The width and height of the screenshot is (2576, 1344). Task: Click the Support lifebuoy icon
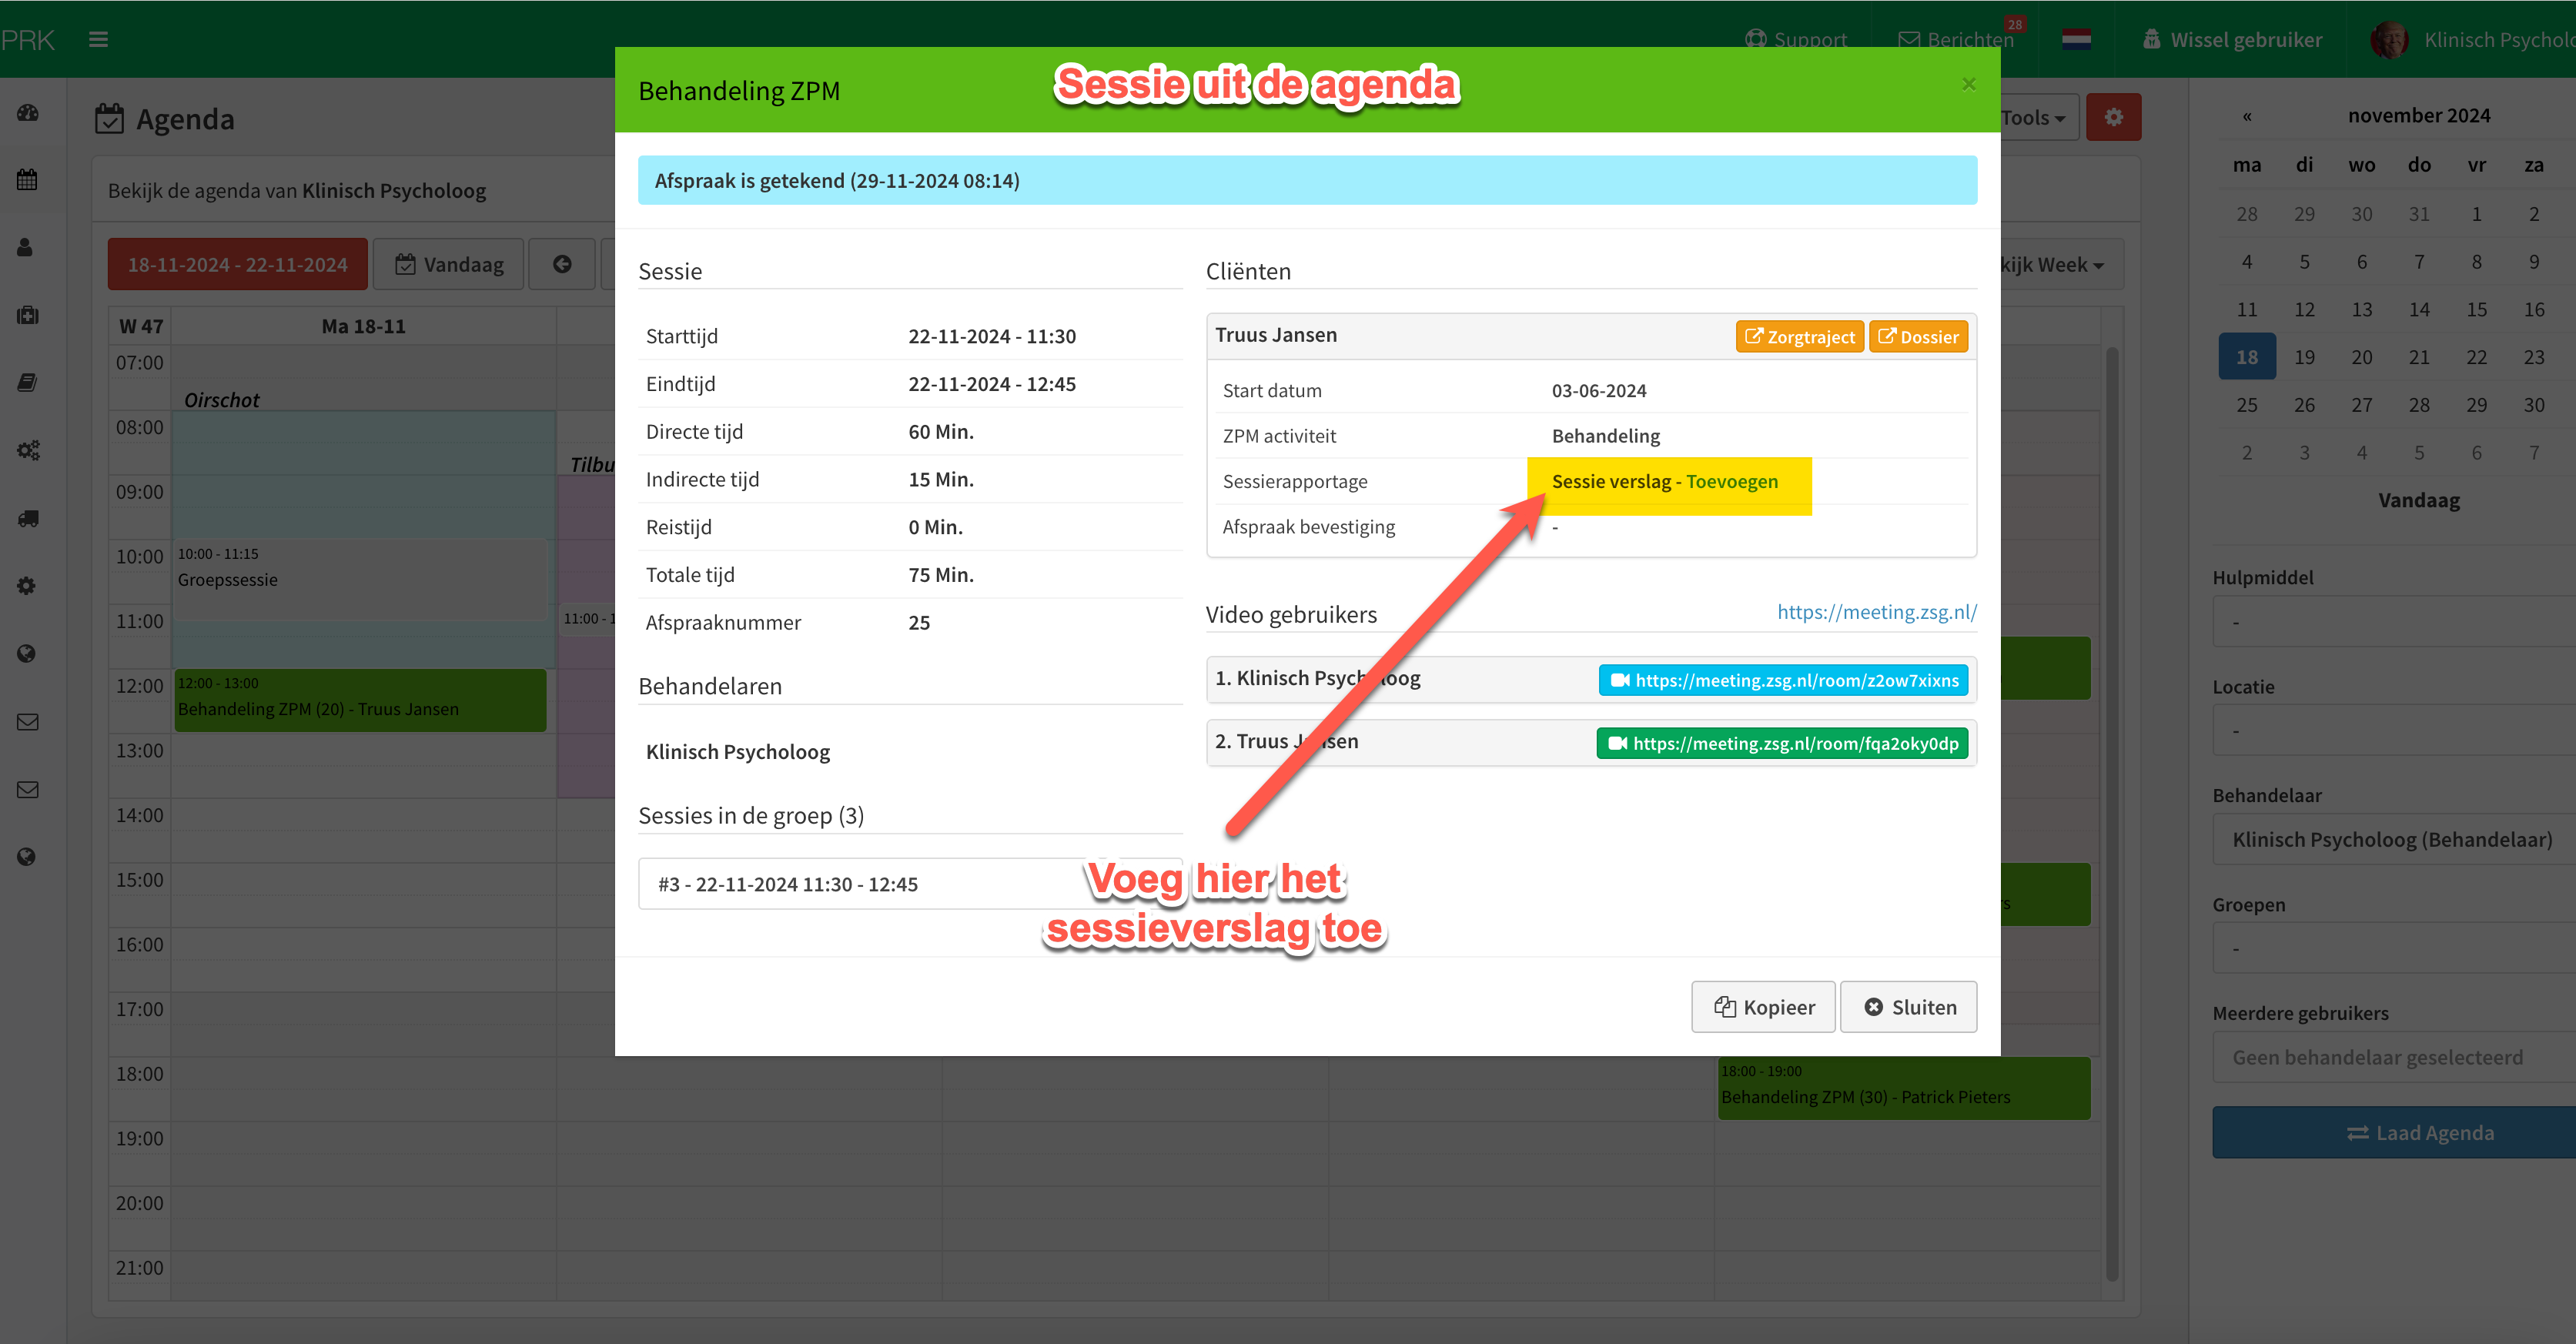[x=1755, y=39]
